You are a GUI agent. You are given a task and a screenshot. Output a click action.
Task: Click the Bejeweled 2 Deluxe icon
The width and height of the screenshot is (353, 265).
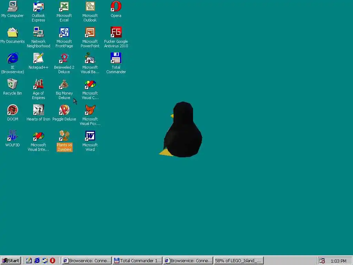[64, 58]
